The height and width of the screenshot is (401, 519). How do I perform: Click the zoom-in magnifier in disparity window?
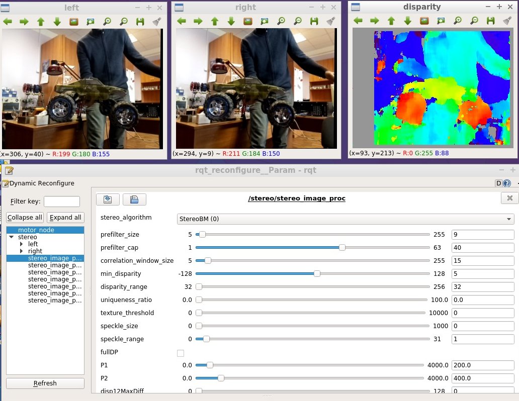coord(458,21)
